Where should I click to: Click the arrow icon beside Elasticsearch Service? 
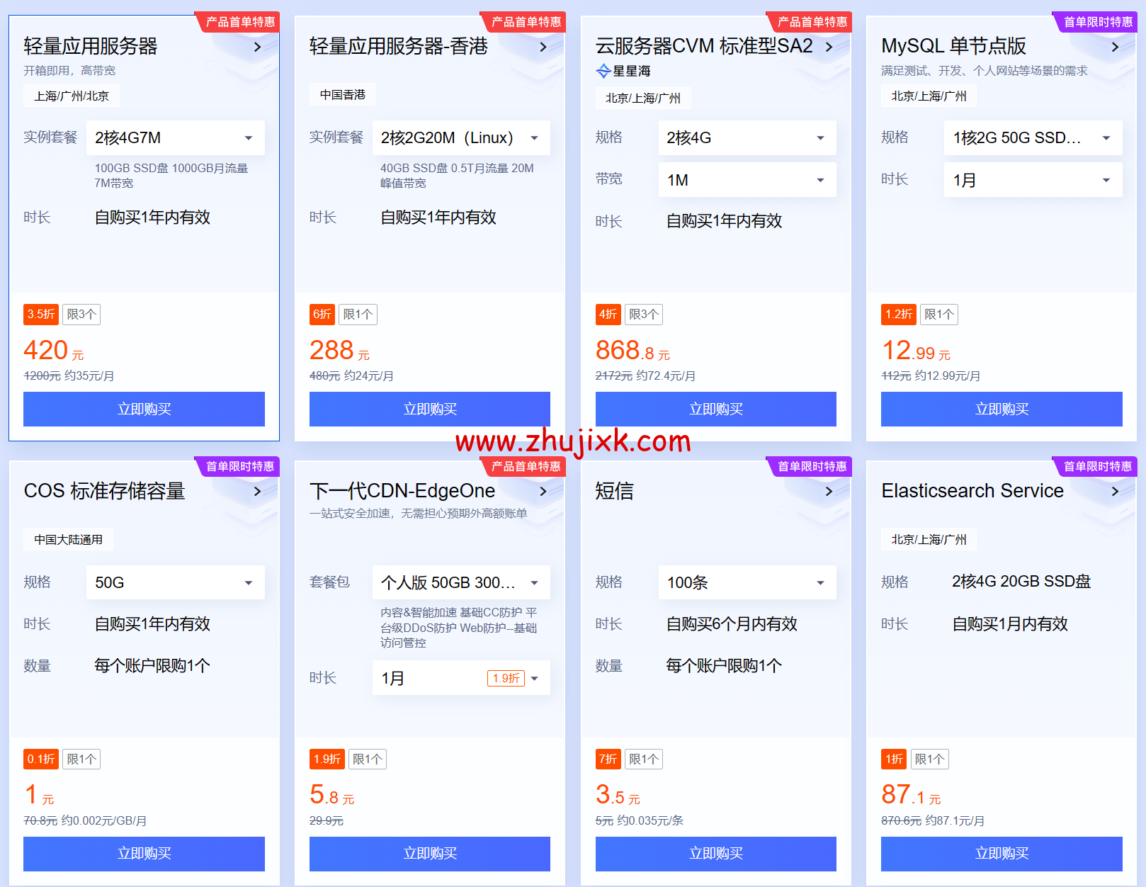point(1114,491)
